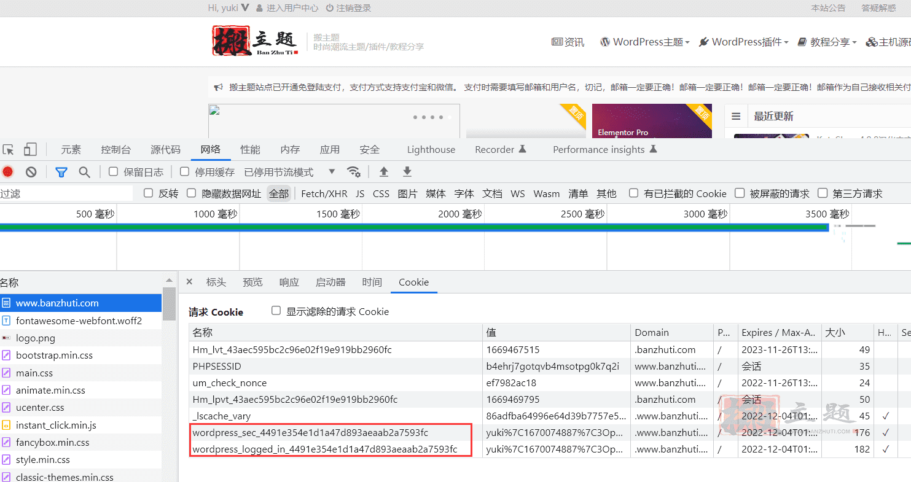Click the fontawesome-webfont.woff2 font icon
The height and width of the screenshot is (482, 911).
[x=6, y=321]
